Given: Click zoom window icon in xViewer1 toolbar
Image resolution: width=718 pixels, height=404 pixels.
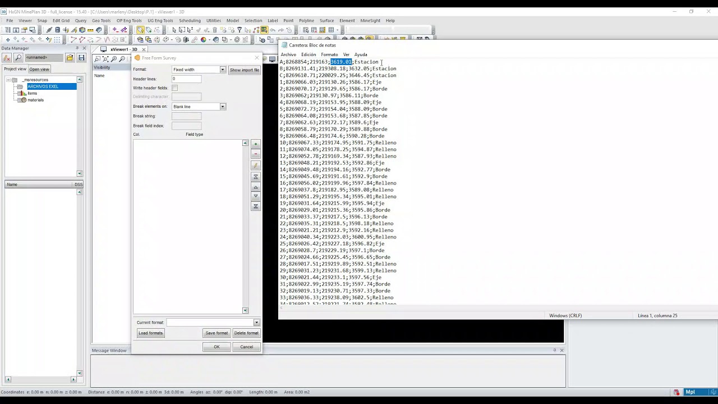Looking at the screenshot, I should click(97, 59).
